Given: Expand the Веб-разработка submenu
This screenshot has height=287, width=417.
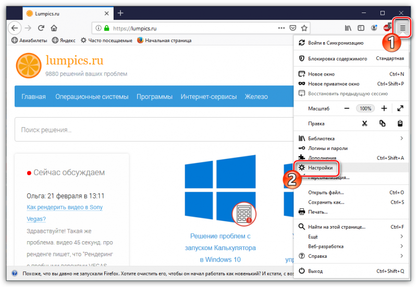Looking at the screenshot, I should 351,246.
